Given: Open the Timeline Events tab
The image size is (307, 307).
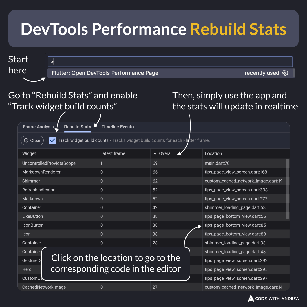Looking at the screenshot, I should (x=117, y=127).
